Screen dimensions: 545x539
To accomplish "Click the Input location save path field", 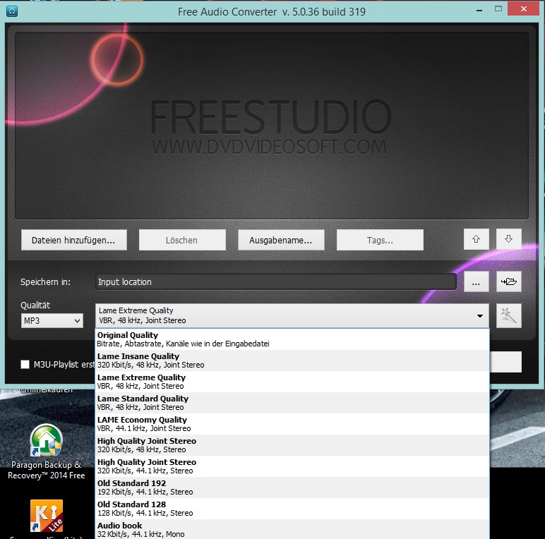I will 276,281.
